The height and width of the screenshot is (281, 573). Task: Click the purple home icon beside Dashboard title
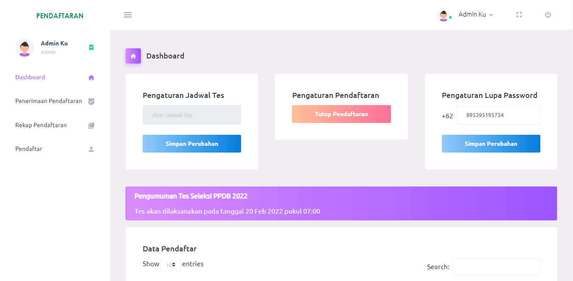133,56
